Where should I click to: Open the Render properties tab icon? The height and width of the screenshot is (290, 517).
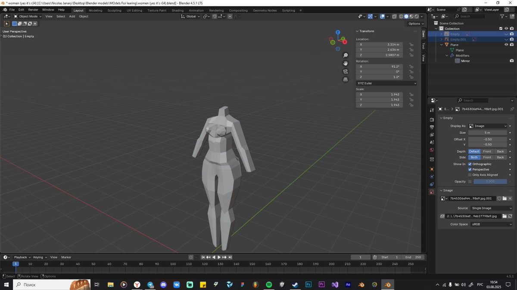click(x=432, y=119)
